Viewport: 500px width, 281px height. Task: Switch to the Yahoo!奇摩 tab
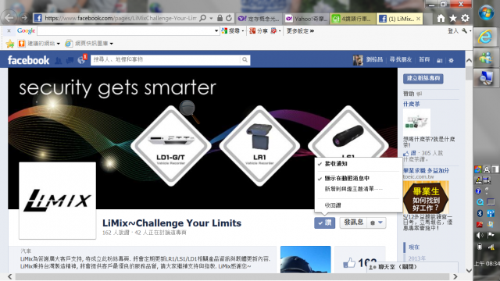(305, 19)
